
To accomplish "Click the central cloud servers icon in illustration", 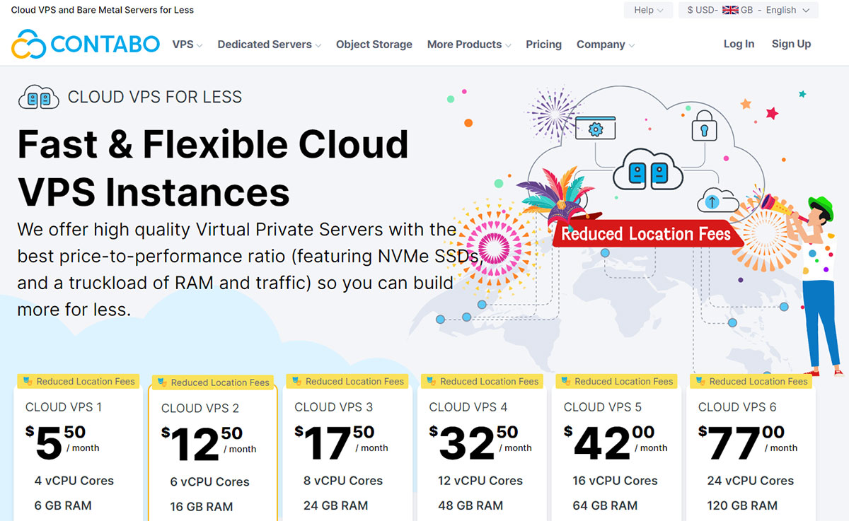I will [648, 169].
